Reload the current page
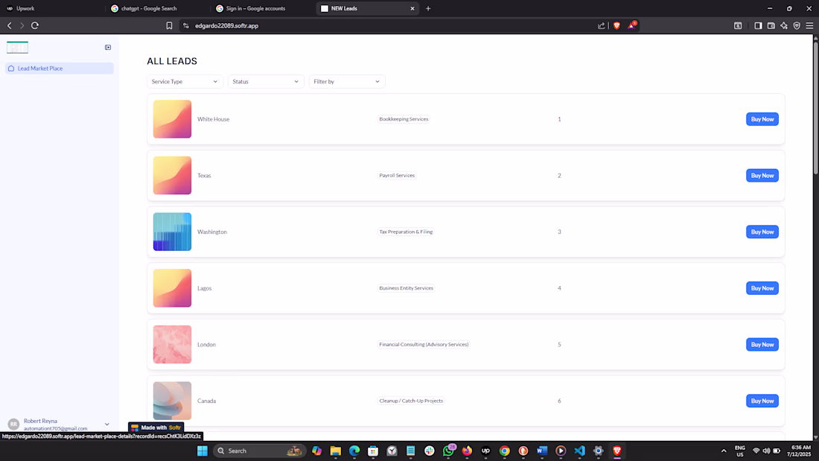 (x=35, y=25)
